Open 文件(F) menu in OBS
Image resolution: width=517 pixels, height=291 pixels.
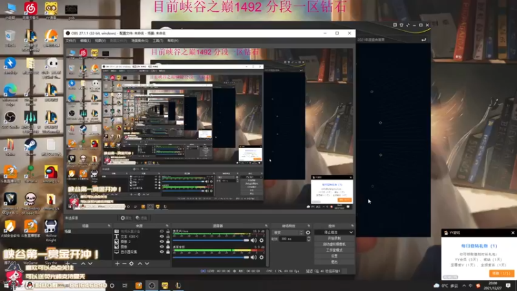tap(70, 41)
